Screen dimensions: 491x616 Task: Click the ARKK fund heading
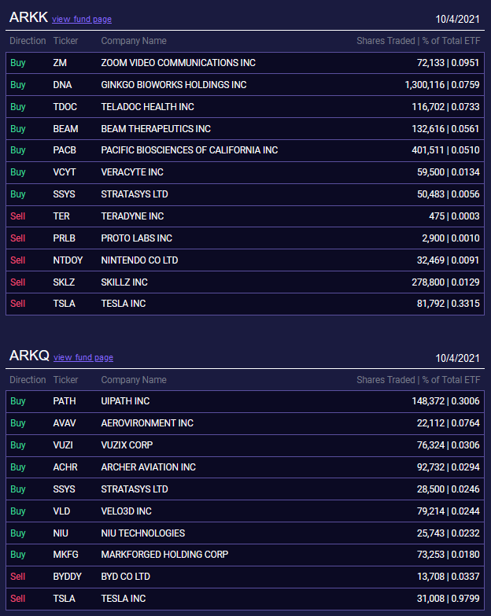point(28,17)
